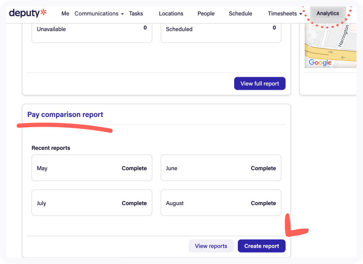Go to the Tasks page
Screen dimensions: 363x264
tap(136, 13)
